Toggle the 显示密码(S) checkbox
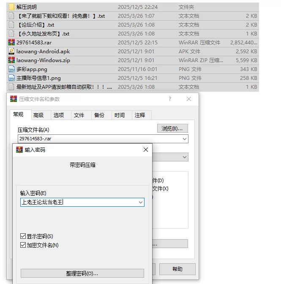 [x=23, y=236]
